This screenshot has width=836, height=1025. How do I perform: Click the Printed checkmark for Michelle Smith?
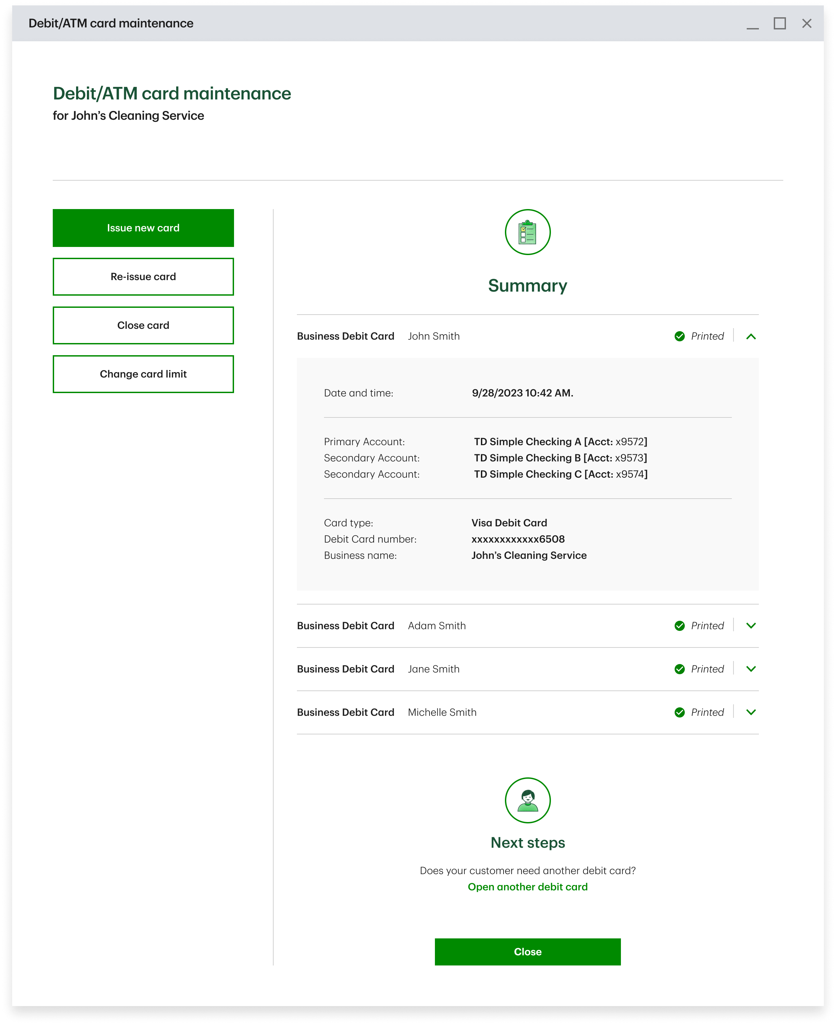679,712
